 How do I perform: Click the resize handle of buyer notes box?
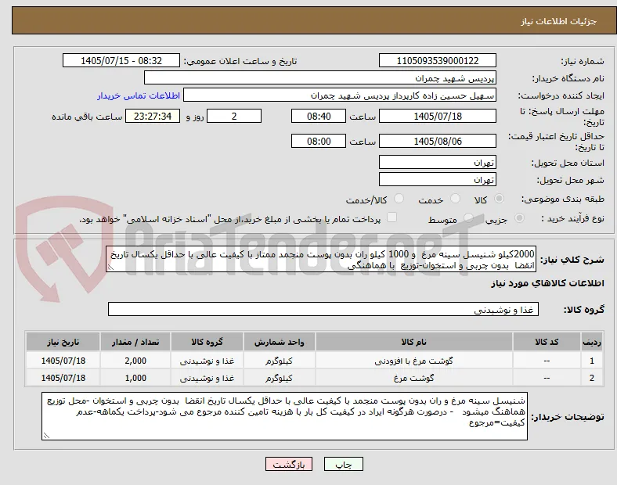coord(46,436)
